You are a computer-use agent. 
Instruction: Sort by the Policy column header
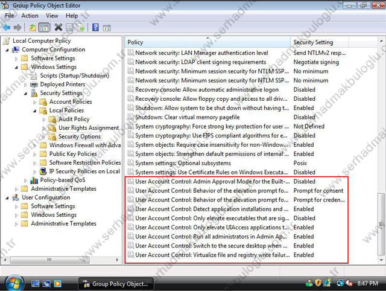[x=207, y=42]
